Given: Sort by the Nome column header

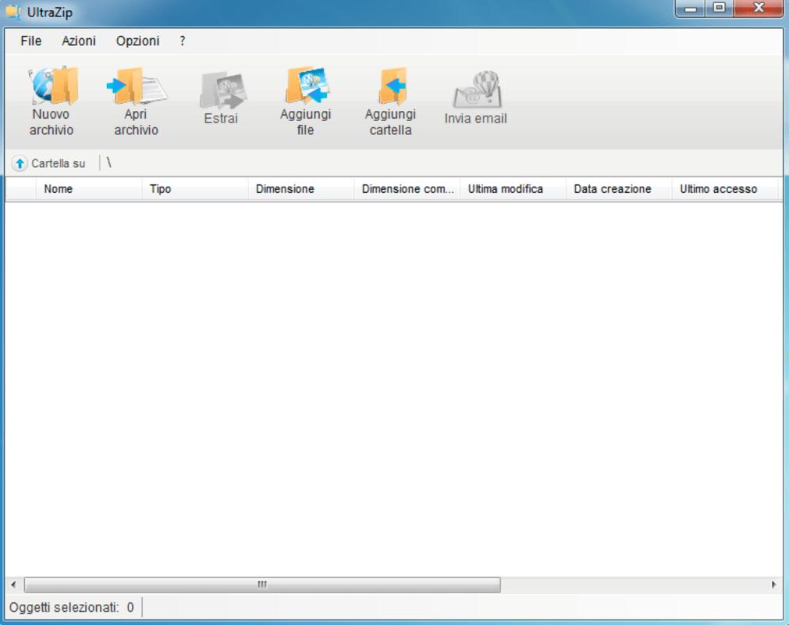Looking at the screenshot, I should tap(88, 189).
